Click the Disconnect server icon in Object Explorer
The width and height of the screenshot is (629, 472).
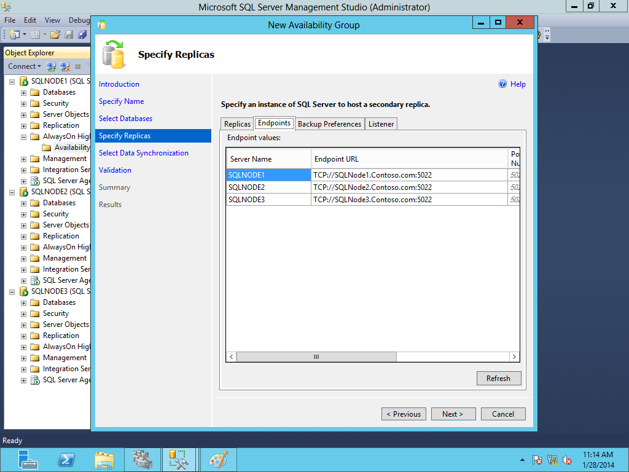click(64, 66)
